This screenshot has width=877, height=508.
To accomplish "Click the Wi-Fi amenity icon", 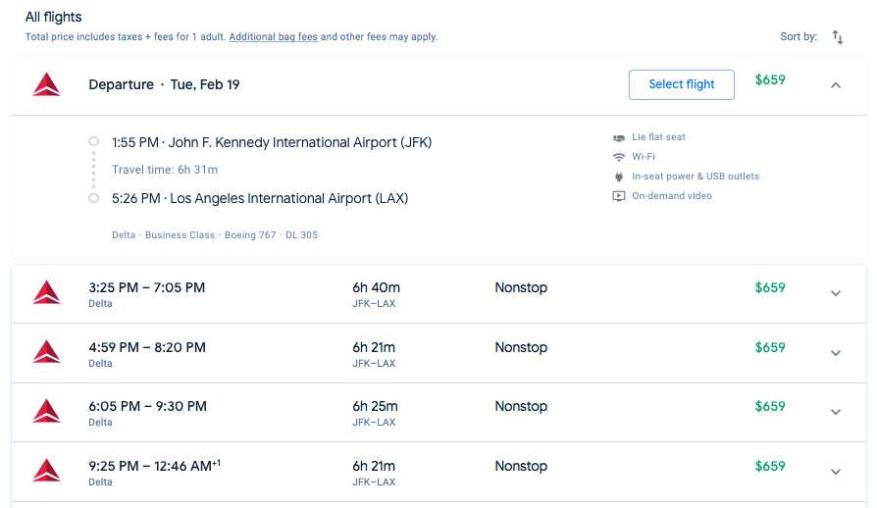I will 619,157.
